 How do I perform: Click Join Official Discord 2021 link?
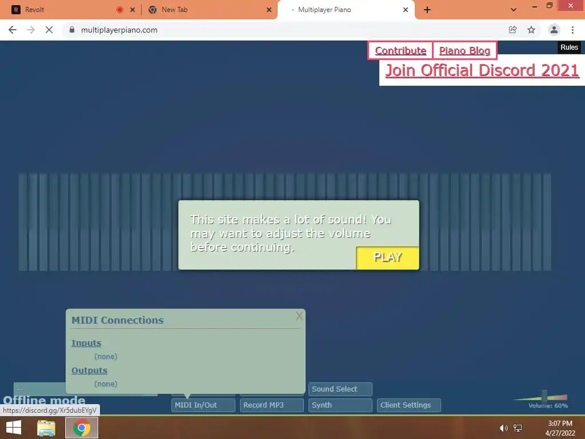click(482, 70)
